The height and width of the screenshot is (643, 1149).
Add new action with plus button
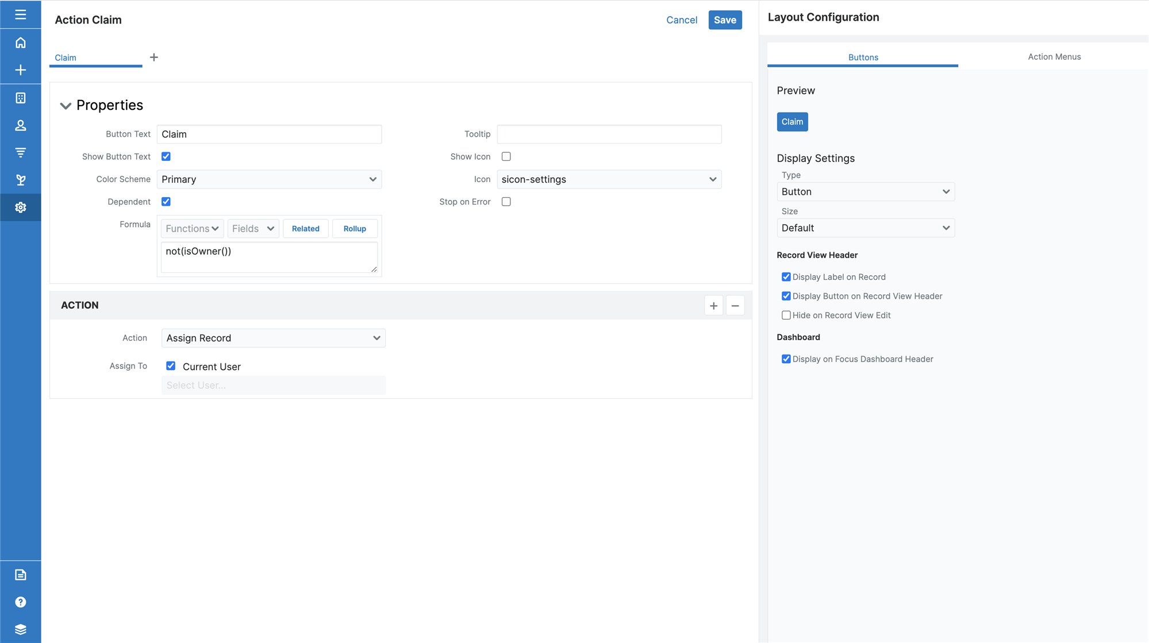pos(713,306)
